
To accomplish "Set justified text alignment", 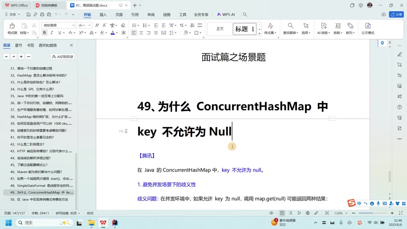I will tap(156, 33).
